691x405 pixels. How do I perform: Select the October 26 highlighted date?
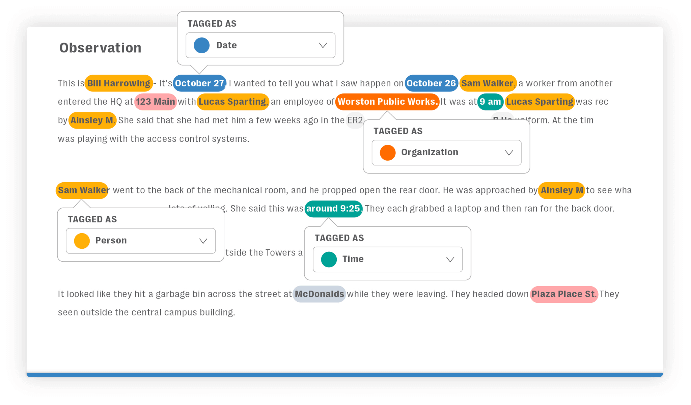coord(432,83)
